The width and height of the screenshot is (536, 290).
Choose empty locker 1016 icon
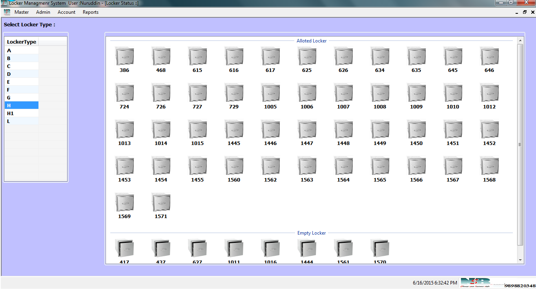tap(270, 248)
